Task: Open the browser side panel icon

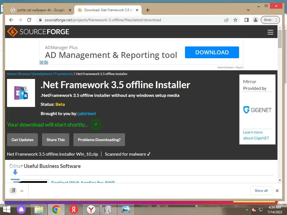Action: point(247,20)
